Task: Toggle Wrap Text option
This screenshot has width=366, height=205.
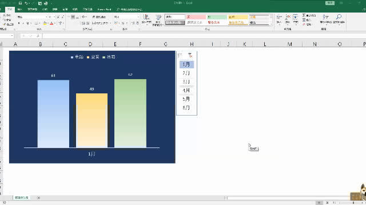Action: click(x=99, y=17)
